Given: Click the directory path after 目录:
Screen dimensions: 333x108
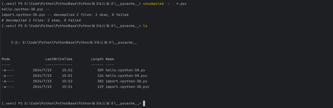Looking at the screenshot, I should (80, 42).
